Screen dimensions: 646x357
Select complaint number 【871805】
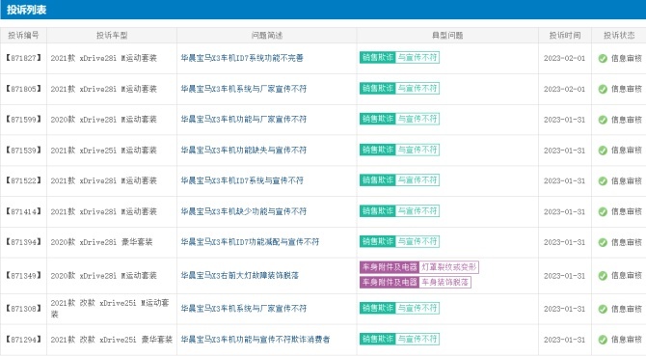pyautogui.click(x=23, y=89)
